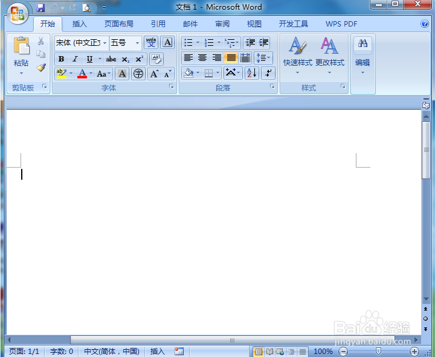Toggle bold formatting

click(x=61, y=59)
